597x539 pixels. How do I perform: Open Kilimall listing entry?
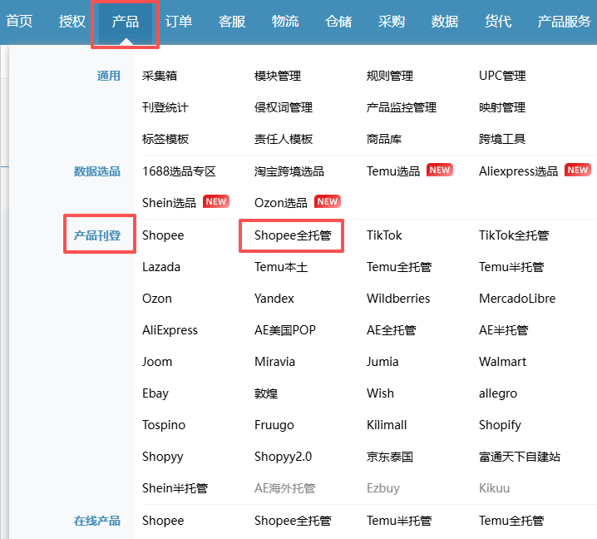[x=387, y=425]
